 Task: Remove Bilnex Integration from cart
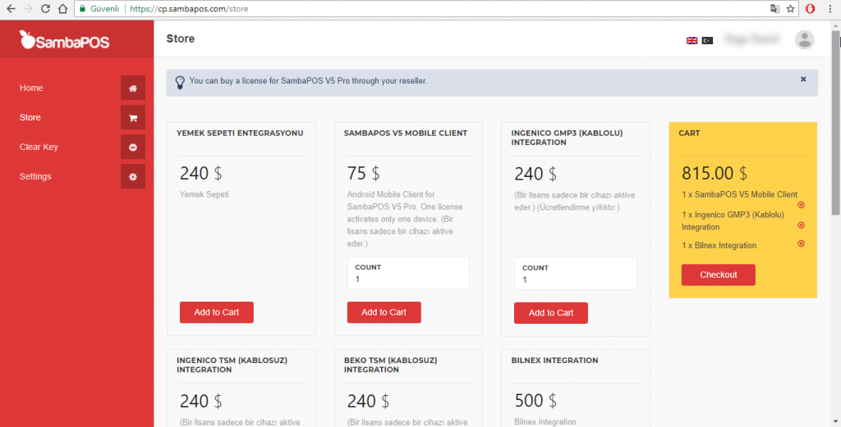point(801,243)
